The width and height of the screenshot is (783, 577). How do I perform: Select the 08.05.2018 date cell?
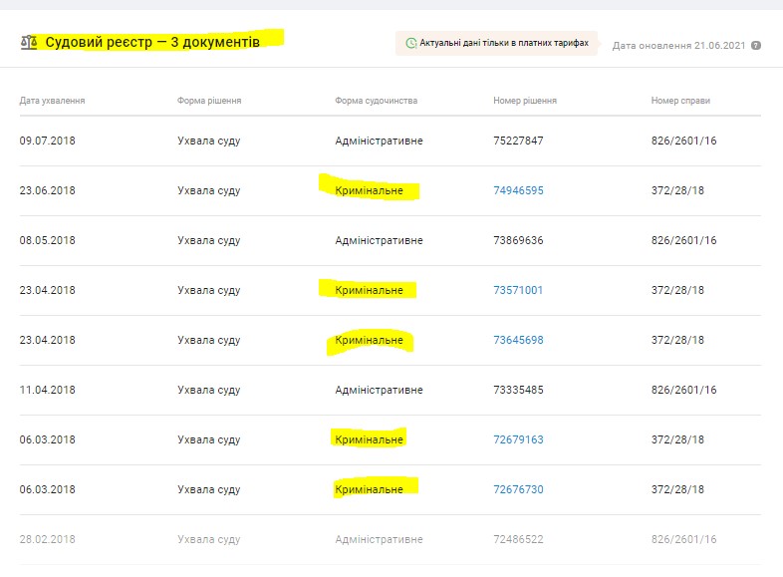pos(48,240)
